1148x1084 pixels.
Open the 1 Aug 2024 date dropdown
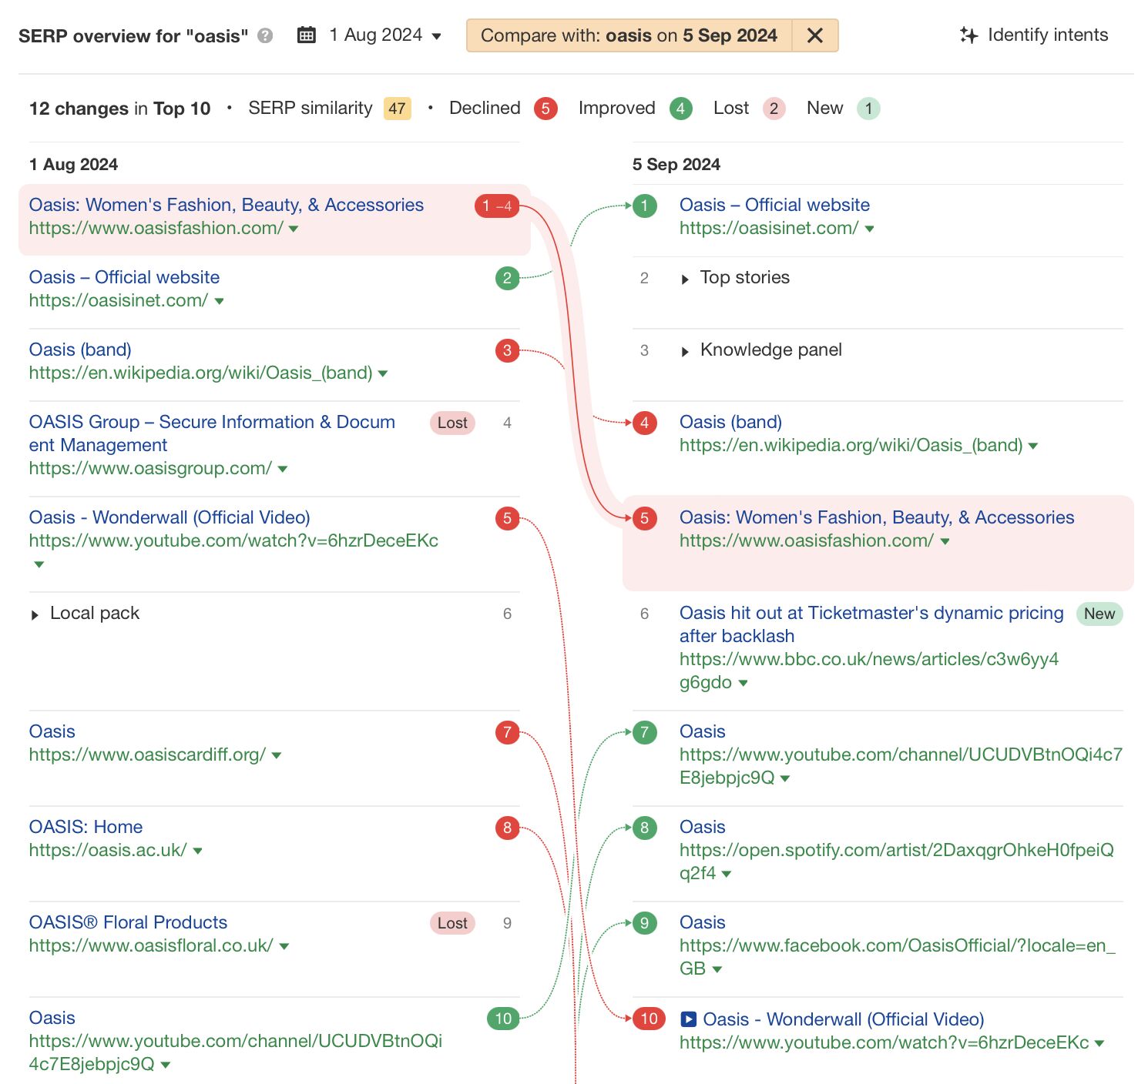[x=437, y=35]
